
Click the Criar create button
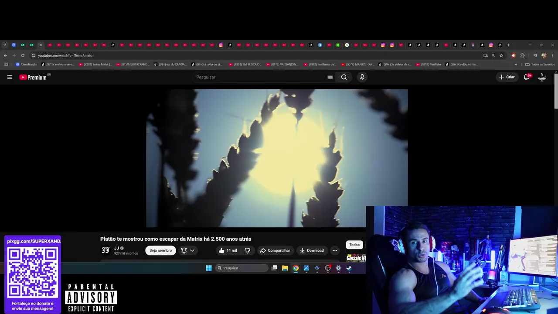click(x=507, y=77)
